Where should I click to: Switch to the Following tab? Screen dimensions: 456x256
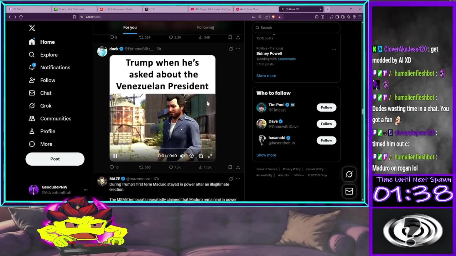pos(206,27)
